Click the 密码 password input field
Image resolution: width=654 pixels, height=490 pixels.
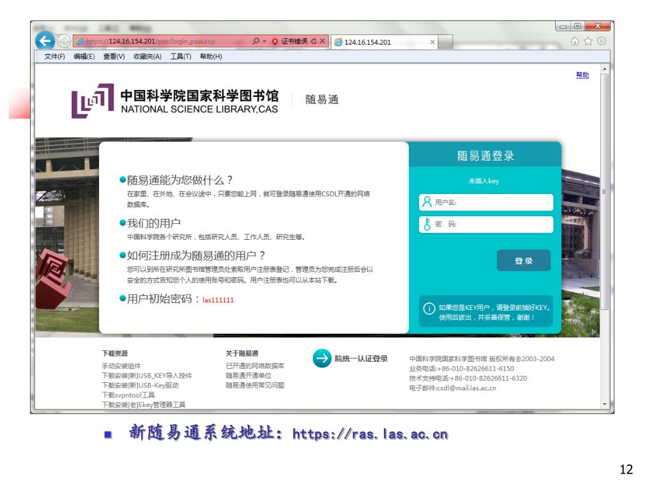click(486, 225)
